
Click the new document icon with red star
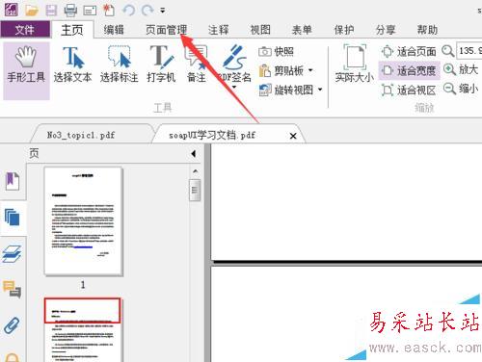pos(109,11)
